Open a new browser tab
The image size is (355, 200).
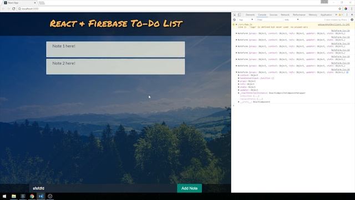tap(42, 3)
